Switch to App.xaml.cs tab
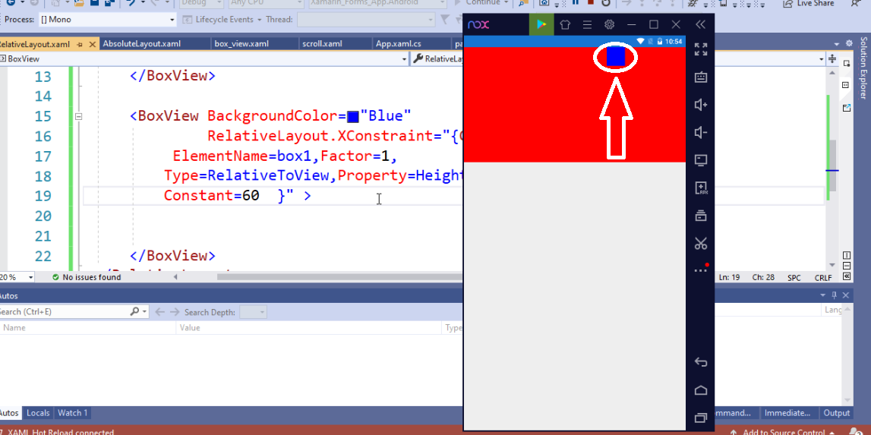The image size is (871, 435). tap(399, 44)
